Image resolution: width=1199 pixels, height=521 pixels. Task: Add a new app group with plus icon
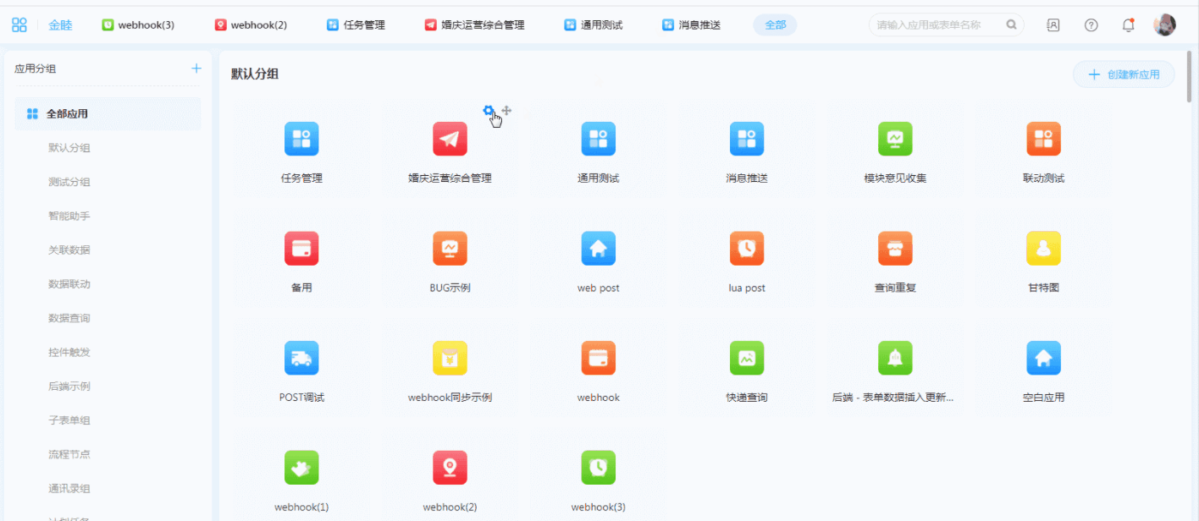[196, 69]
